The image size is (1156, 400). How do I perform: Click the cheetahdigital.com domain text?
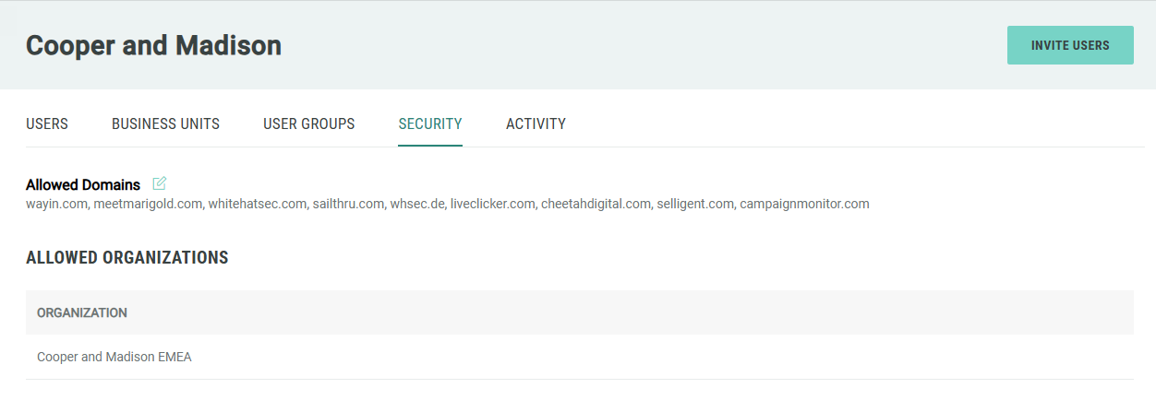[x=596, y=204]
